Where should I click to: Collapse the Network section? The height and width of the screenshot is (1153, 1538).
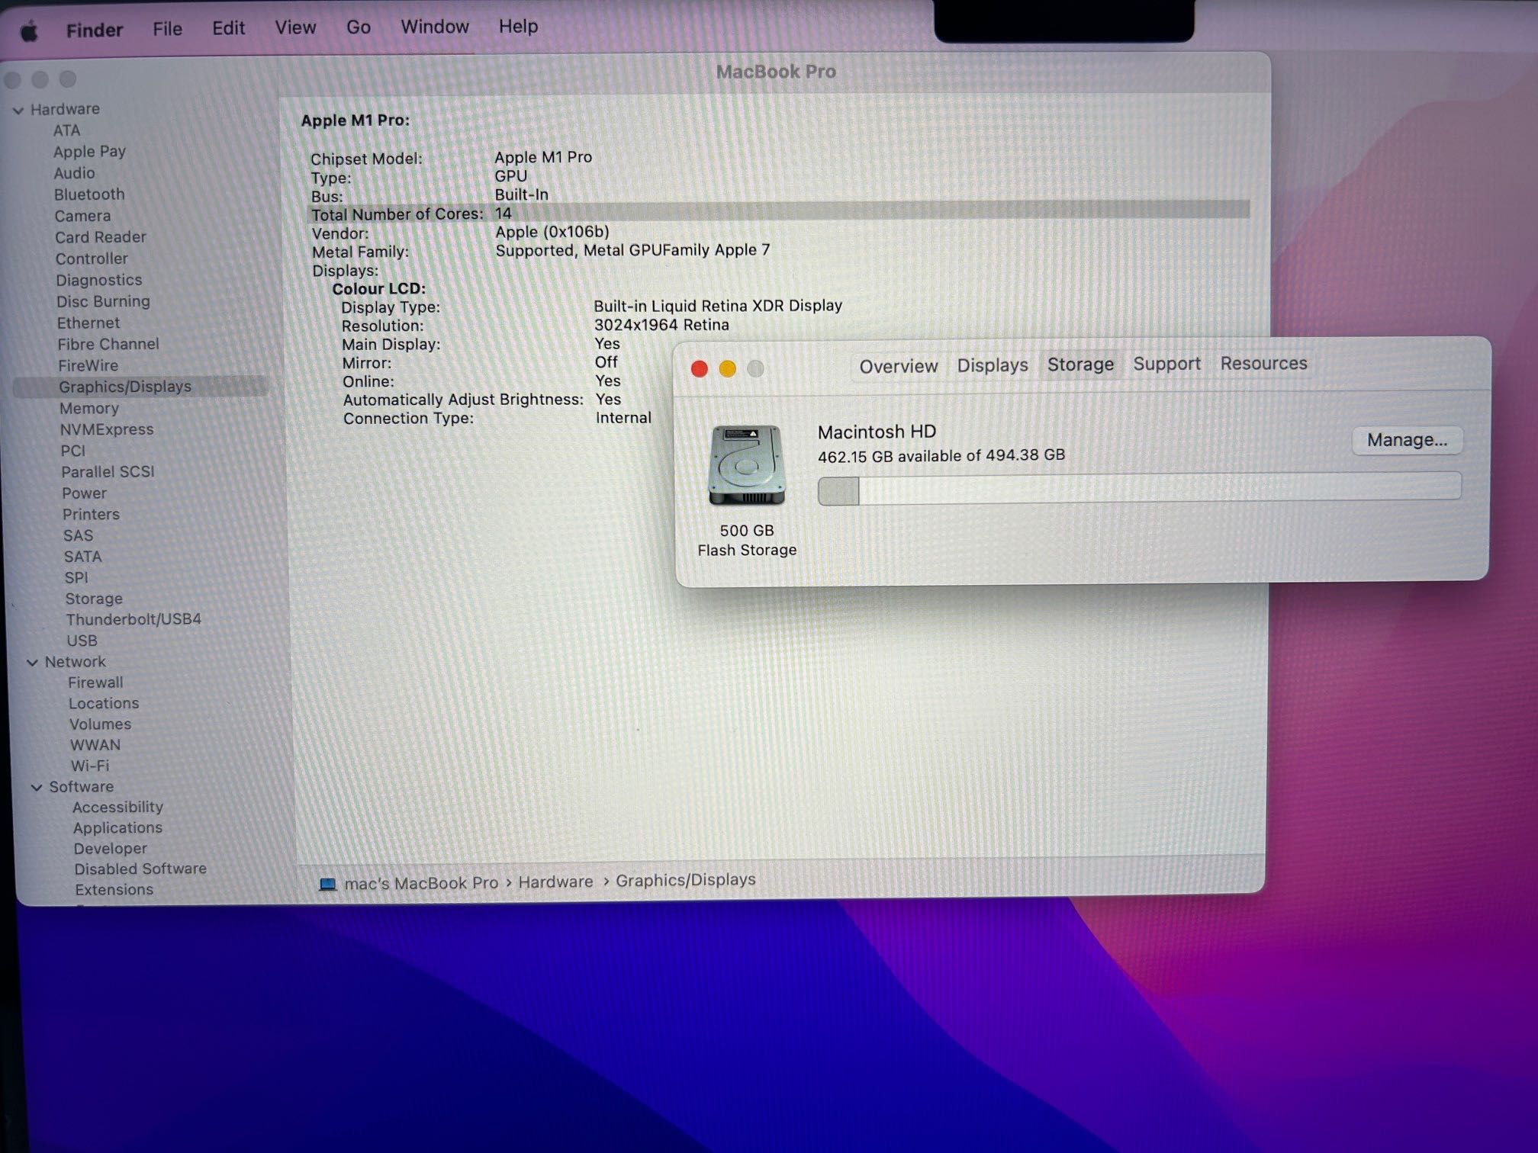(32, 663)
